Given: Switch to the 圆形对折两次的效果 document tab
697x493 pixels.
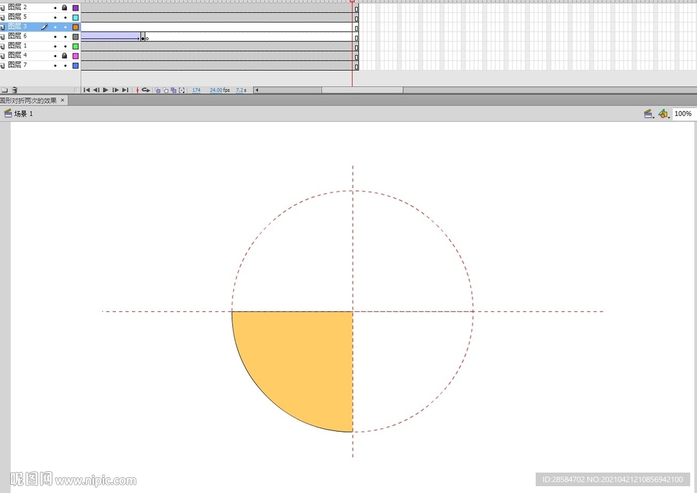Looking at the screenshot, I should click(29, 101).
